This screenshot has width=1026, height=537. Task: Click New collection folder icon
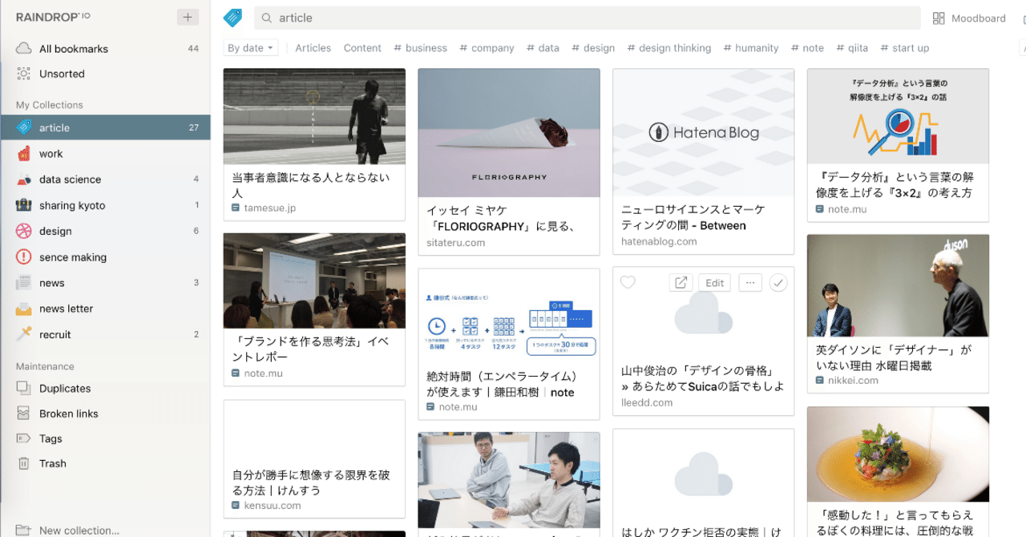tap(24, 530)
